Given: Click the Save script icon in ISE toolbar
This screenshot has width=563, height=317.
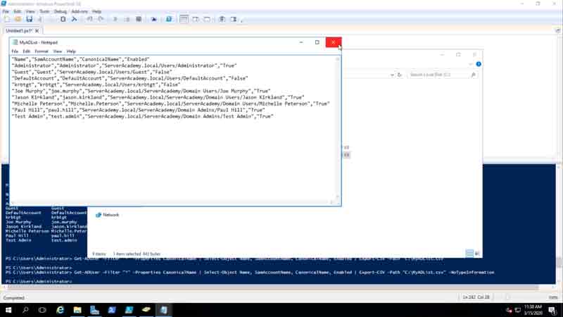Looking at the screenshot, I should (x=29, y=19).
